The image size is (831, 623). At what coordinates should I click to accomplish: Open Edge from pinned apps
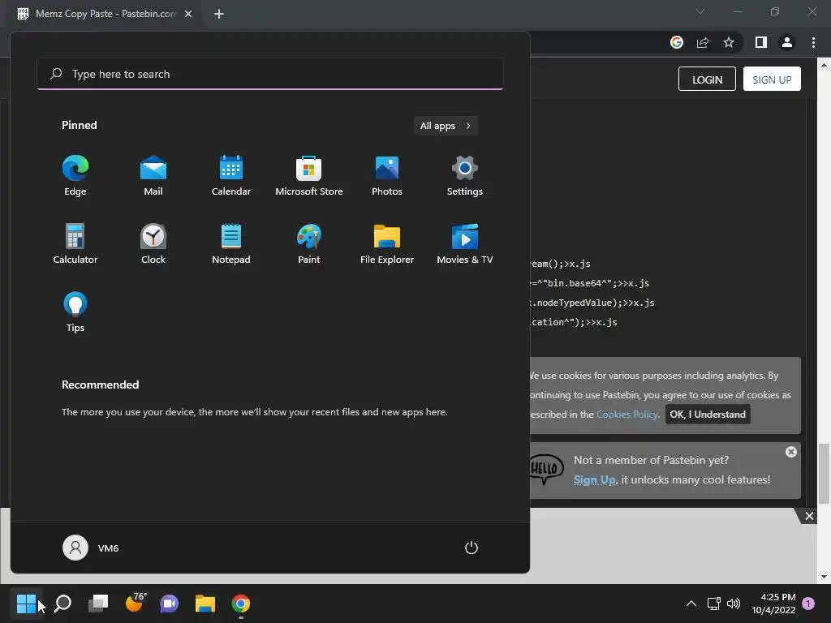[75, 176]
